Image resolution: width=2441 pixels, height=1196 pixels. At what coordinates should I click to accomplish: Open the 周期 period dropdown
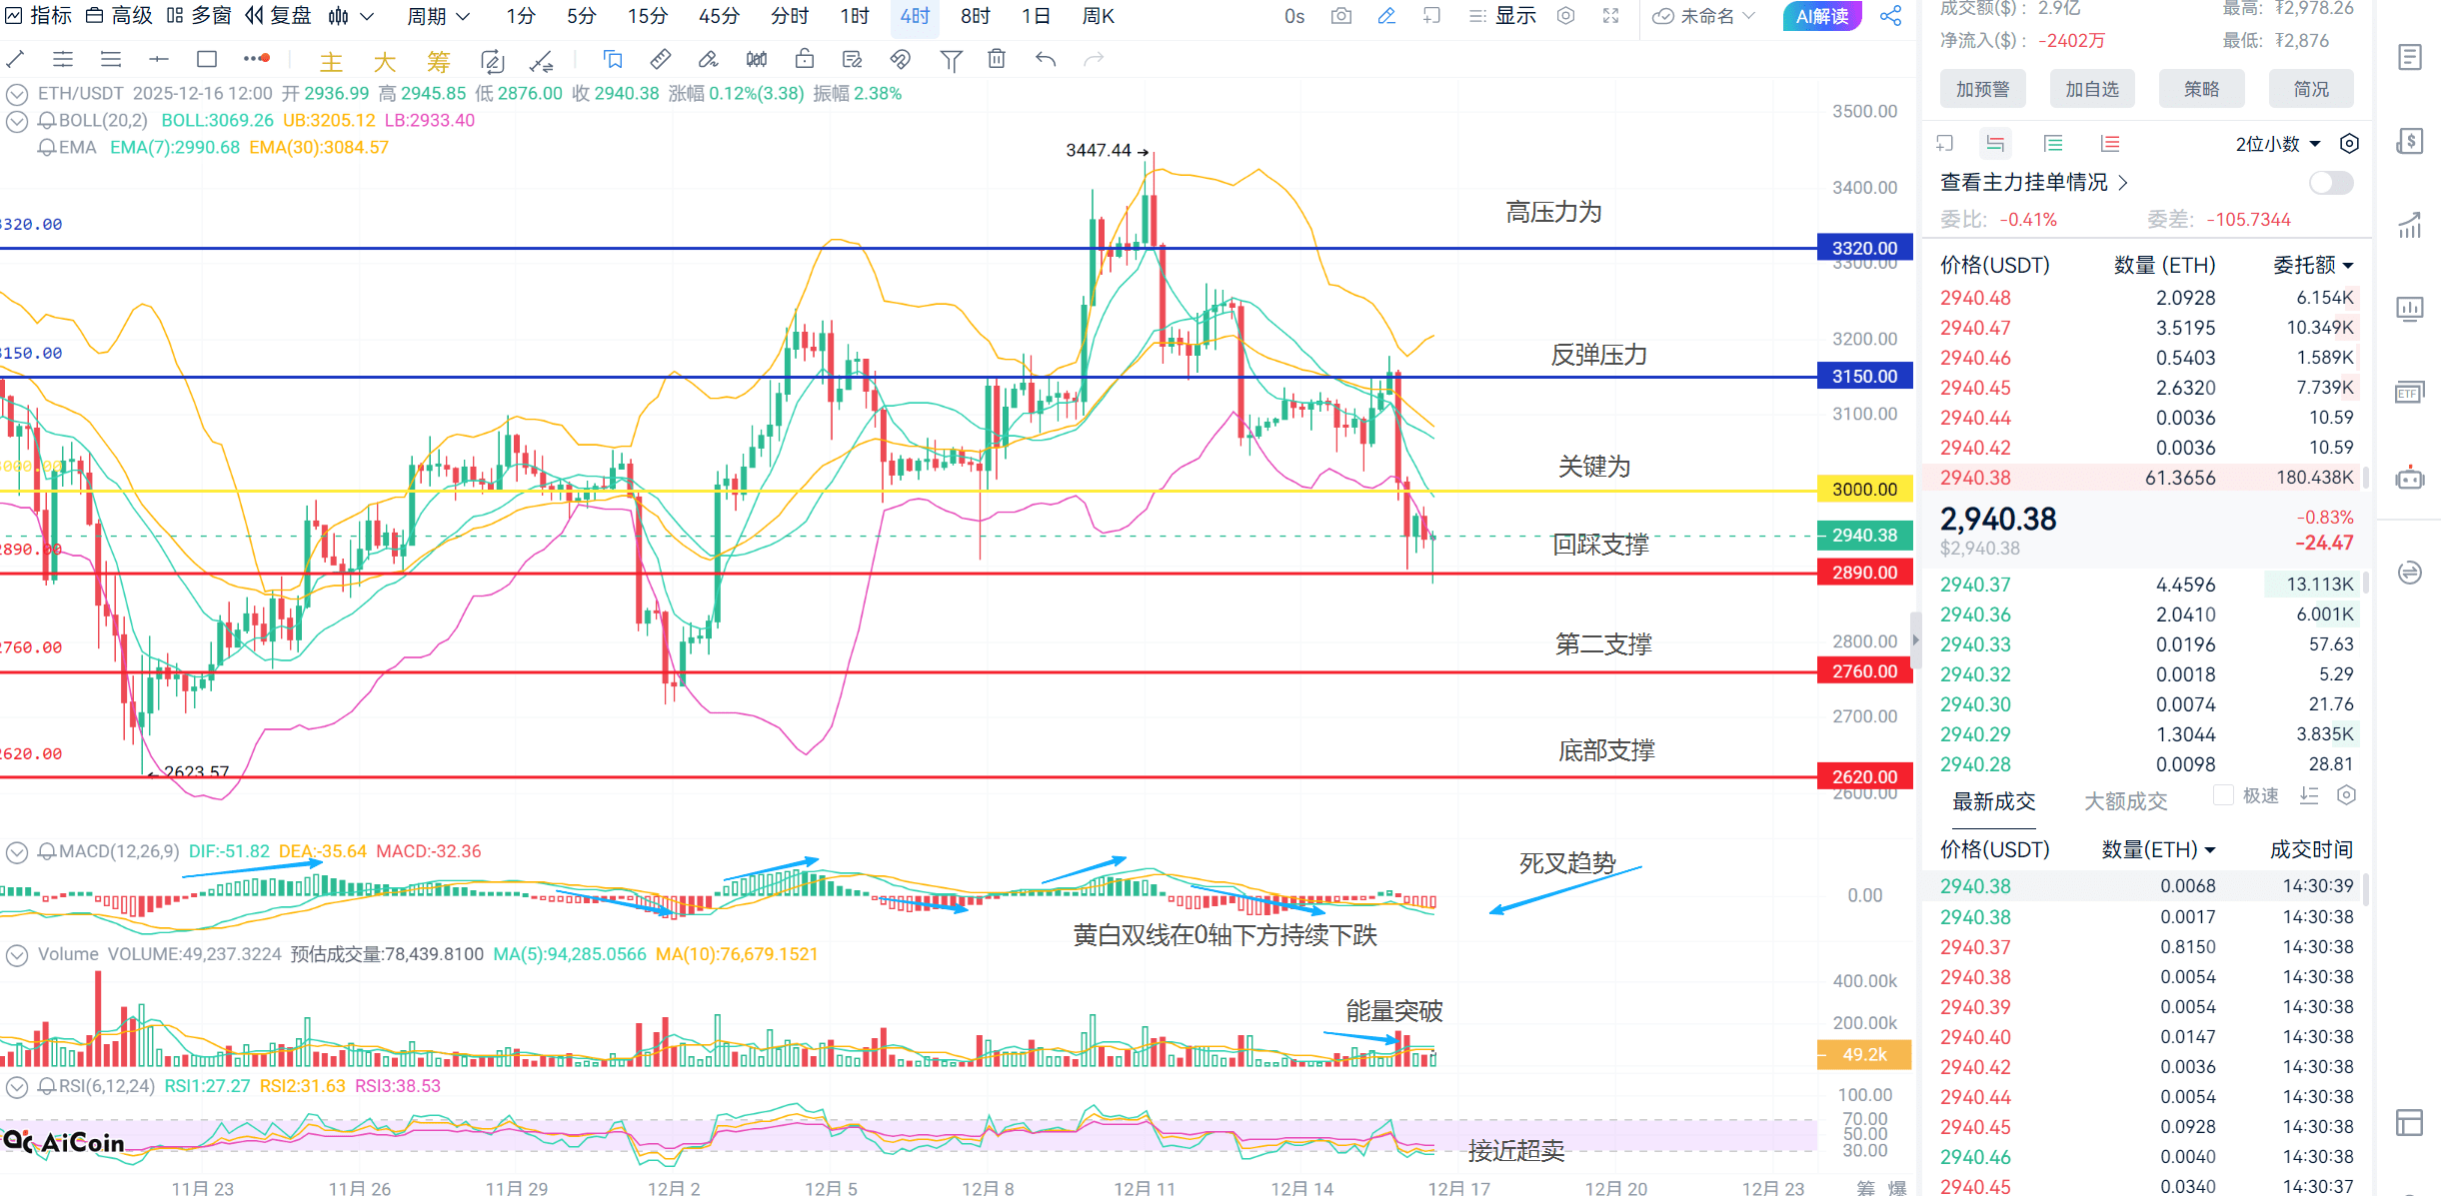click(x=438, y=16)
